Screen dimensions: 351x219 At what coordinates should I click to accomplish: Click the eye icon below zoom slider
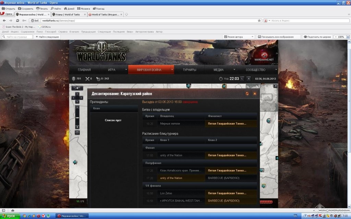pyautogui.click(x=77, y=132)
